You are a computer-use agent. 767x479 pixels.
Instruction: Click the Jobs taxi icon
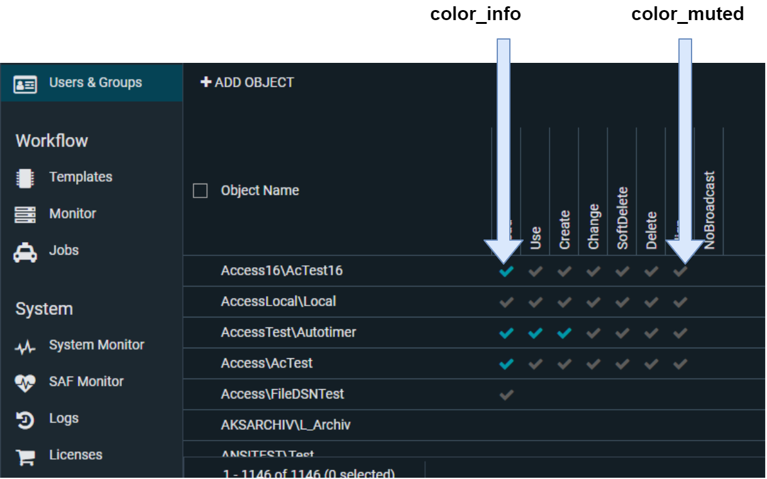pos(25,251)
